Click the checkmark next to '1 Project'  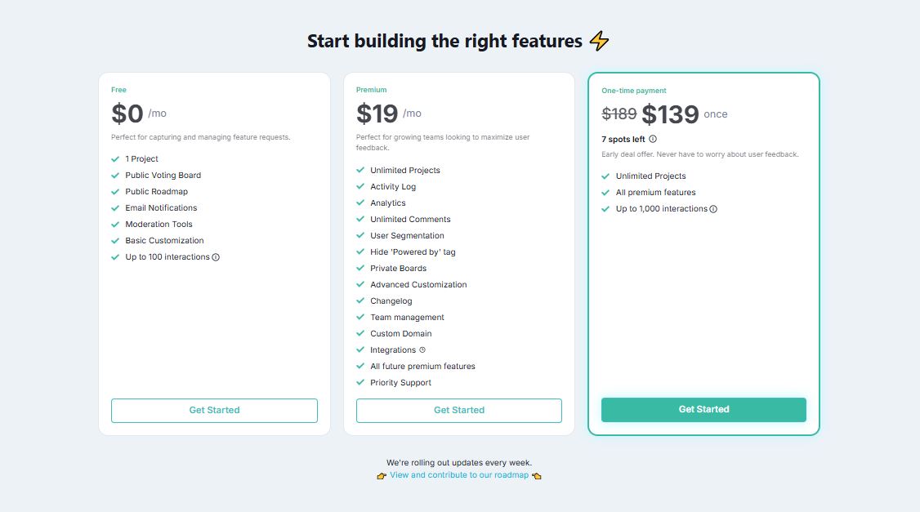tap(115, 158)
